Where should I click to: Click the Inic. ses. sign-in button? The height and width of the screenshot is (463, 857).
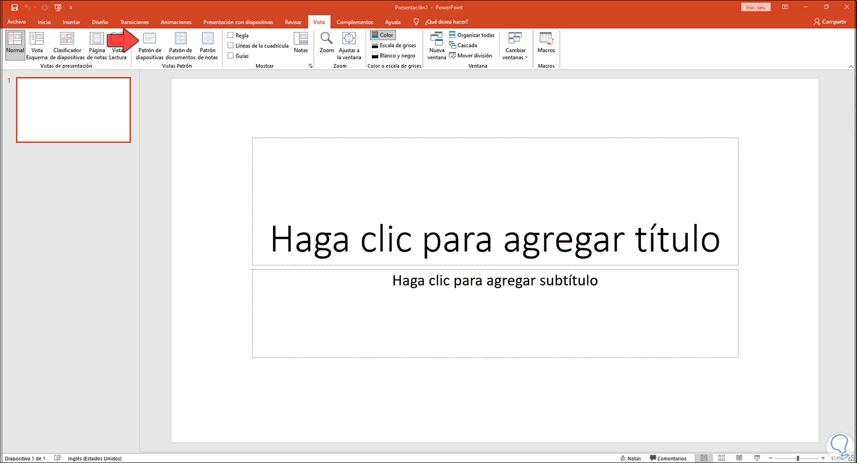coord(756,7)
